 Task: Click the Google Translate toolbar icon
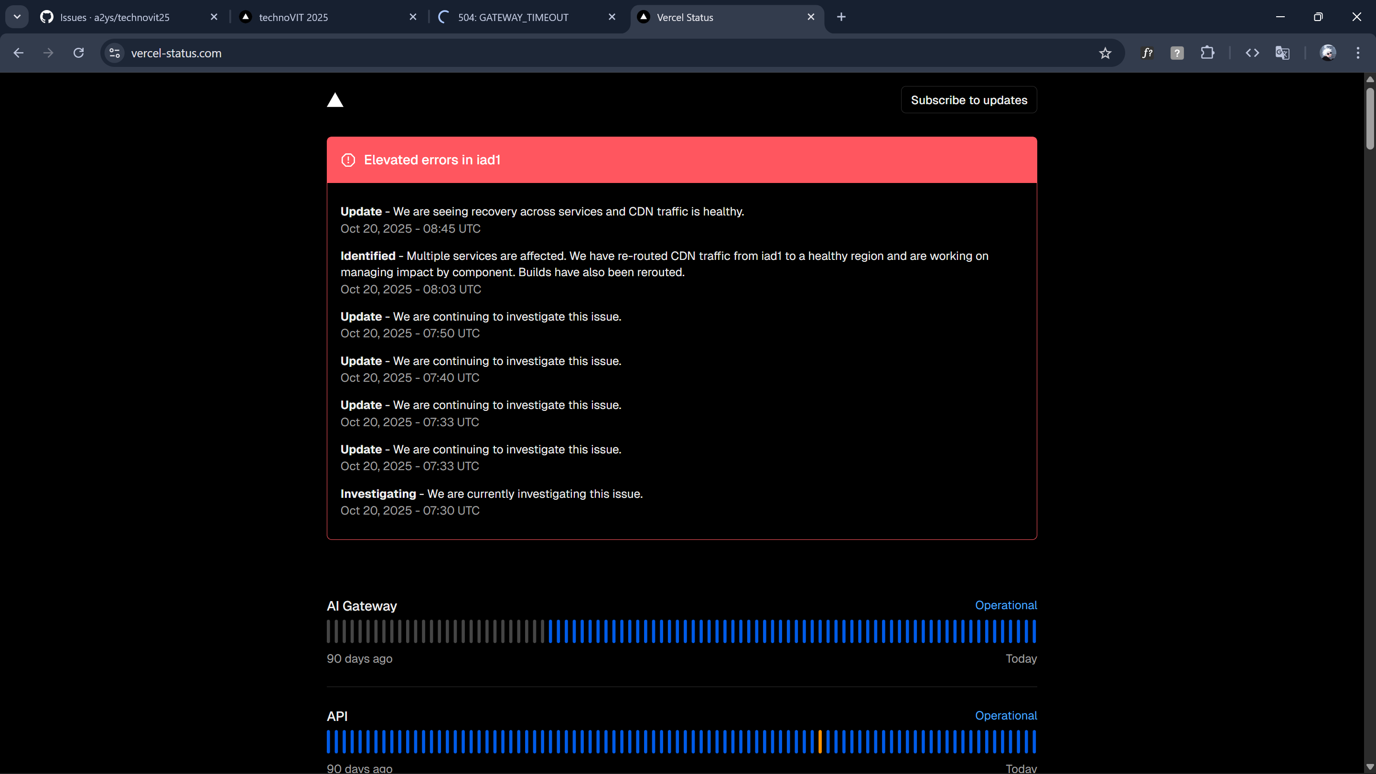click(1282, 53)
